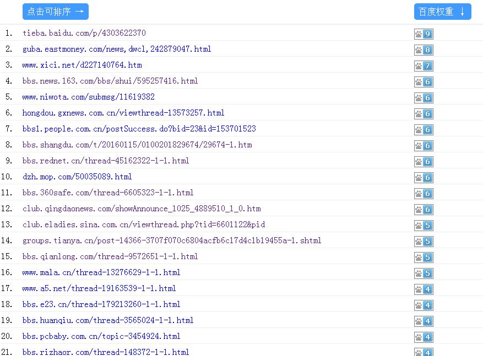
Task: Click Baidu weight 8 icon for guba.eastmoney.com
Action: pyautogui.click(x=424, y=50)
